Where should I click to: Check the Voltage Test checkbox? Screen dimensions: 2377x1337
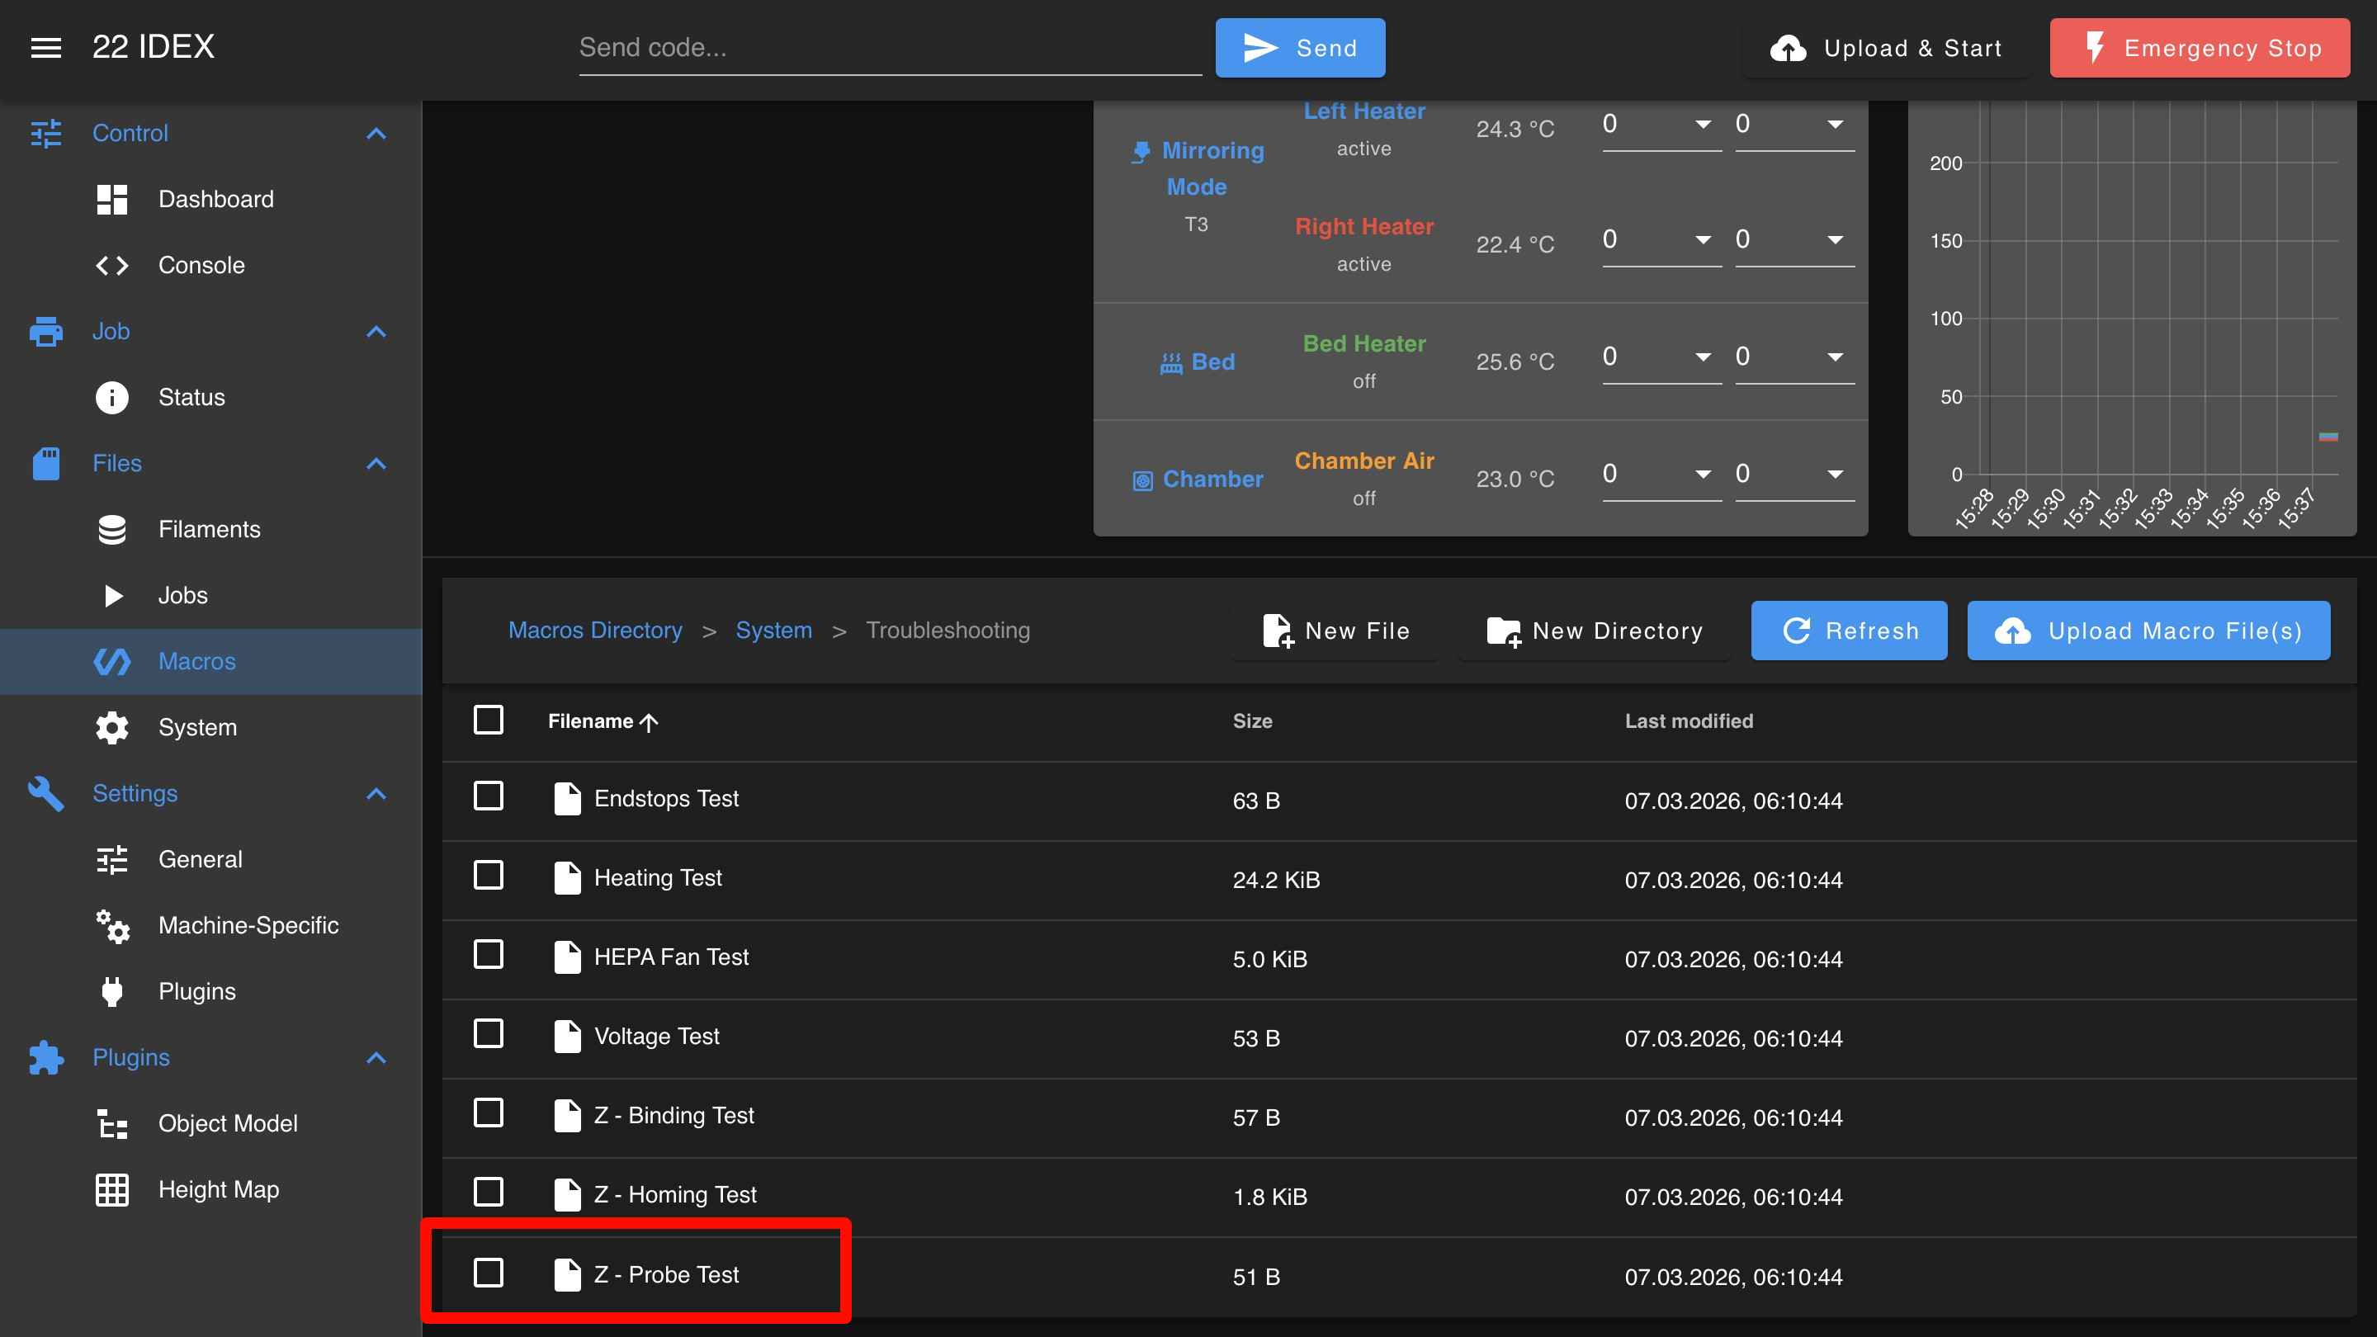[x=488, y=1034]
